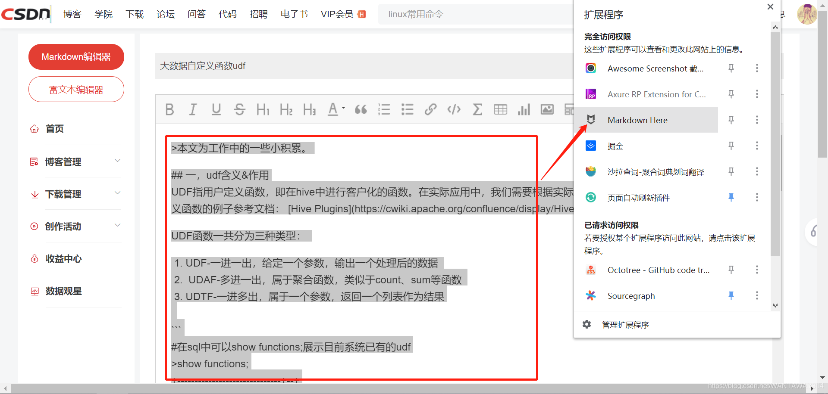Image resolution: width=828 pixels, height=394 pixels.
Task: Apply italic formatting in the editor toolbar
Action: tap(193, 109)
